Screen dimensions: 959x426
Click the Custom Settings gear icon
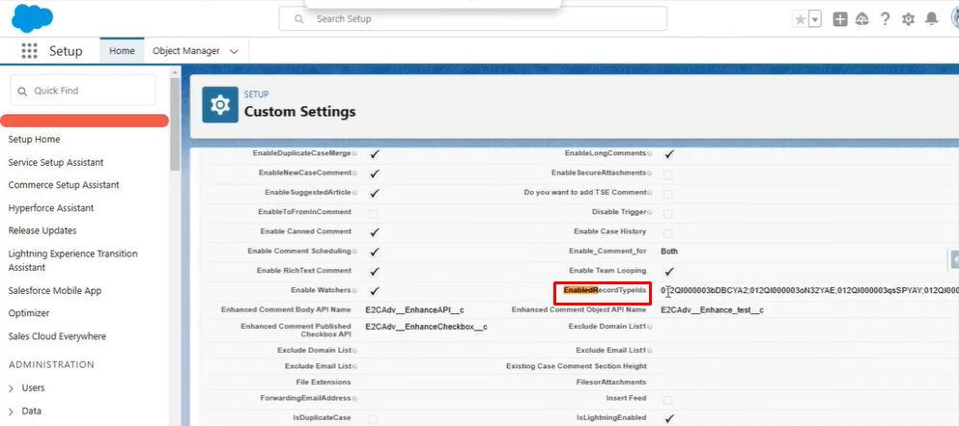pyautogui.click(x=220, y=105)
